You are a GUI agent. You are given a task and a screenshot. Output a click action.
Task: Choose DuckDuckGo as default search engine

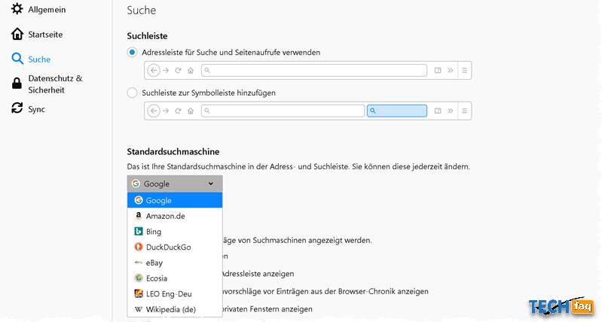pos(175,248)
